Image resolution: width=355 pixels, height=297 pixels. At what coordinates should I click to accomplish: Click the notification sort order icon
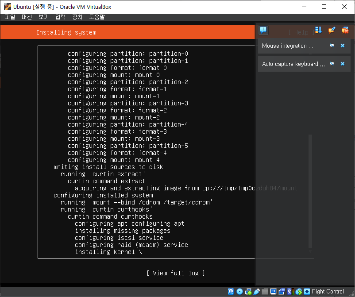[x=318, y=30]
